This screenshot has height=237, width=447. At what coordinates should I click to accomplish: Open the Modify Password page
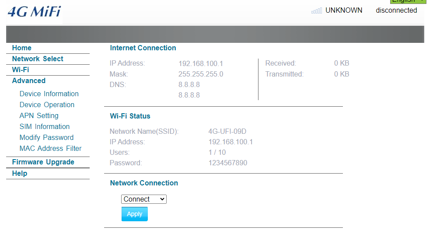(46, 138)
